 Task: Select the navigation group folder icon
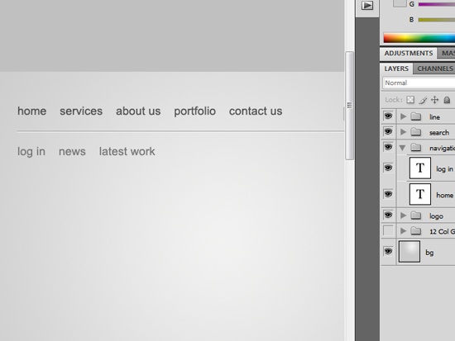(416, 148)
